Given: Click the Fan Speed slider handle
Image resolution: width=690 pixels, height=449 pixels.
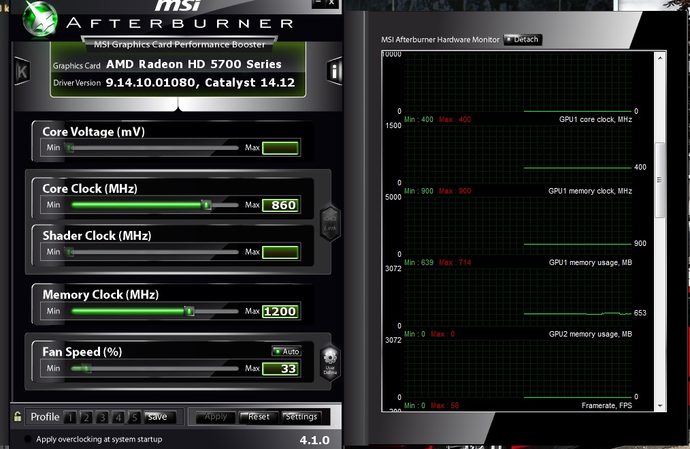Looking at the screenshot, I should point(86,369).
